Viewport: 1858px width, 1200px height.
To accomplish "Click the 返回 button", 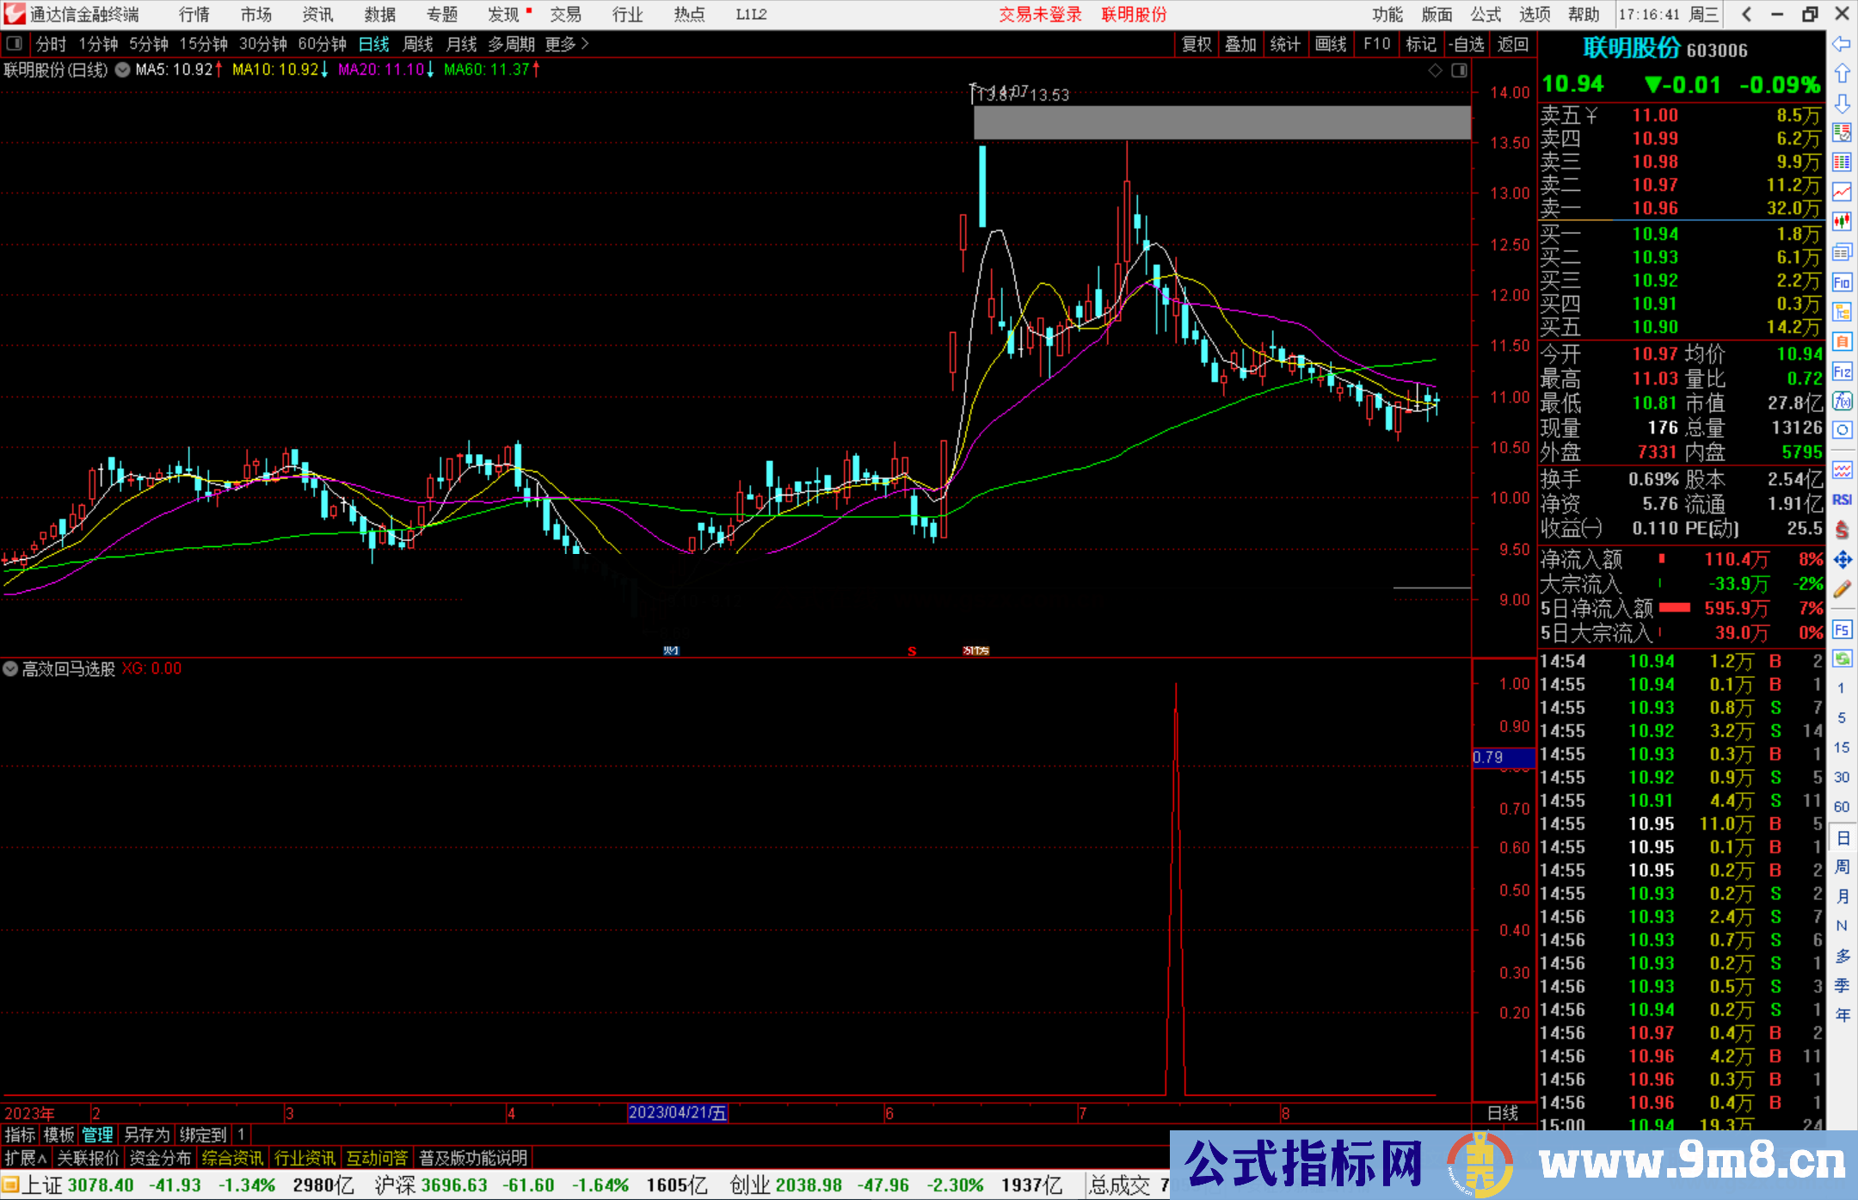I will 1511,44.
